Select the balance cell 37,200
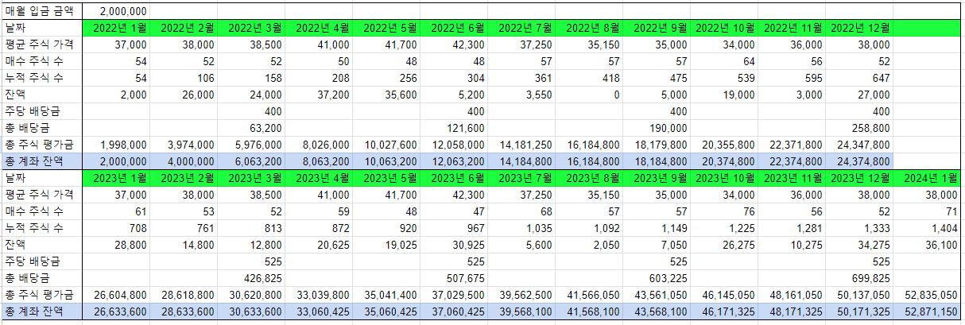965x325 pixels. 319,95
